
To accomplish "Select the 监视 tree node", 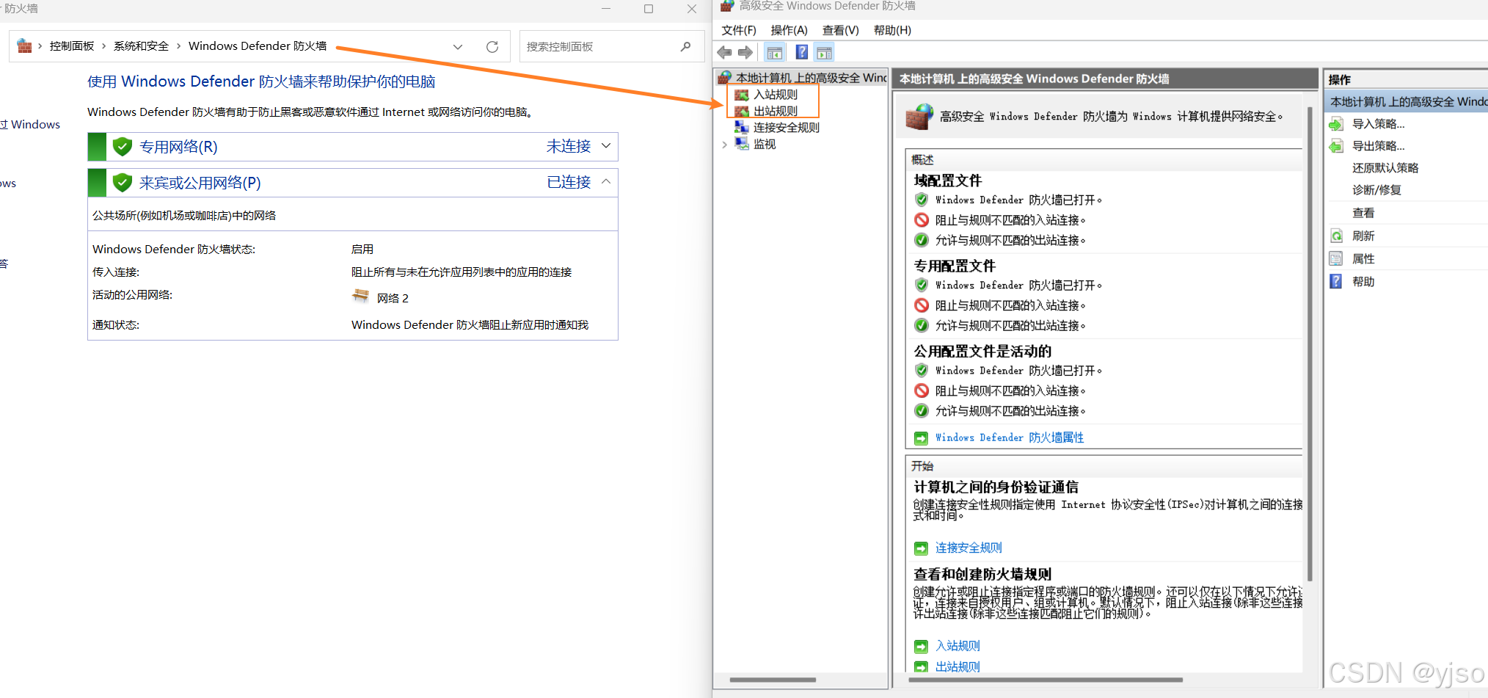I will pyautogui.click(x=764, y=145).
